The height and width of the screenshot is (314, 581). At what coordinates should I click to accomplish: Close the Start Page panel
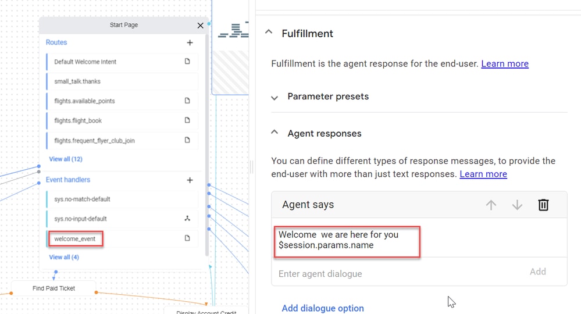200,26
